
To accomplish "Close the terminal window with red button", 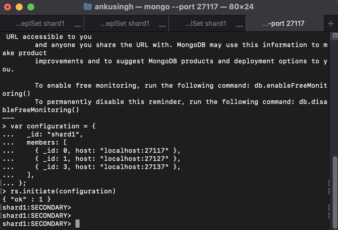I will [x=8, y=7].
